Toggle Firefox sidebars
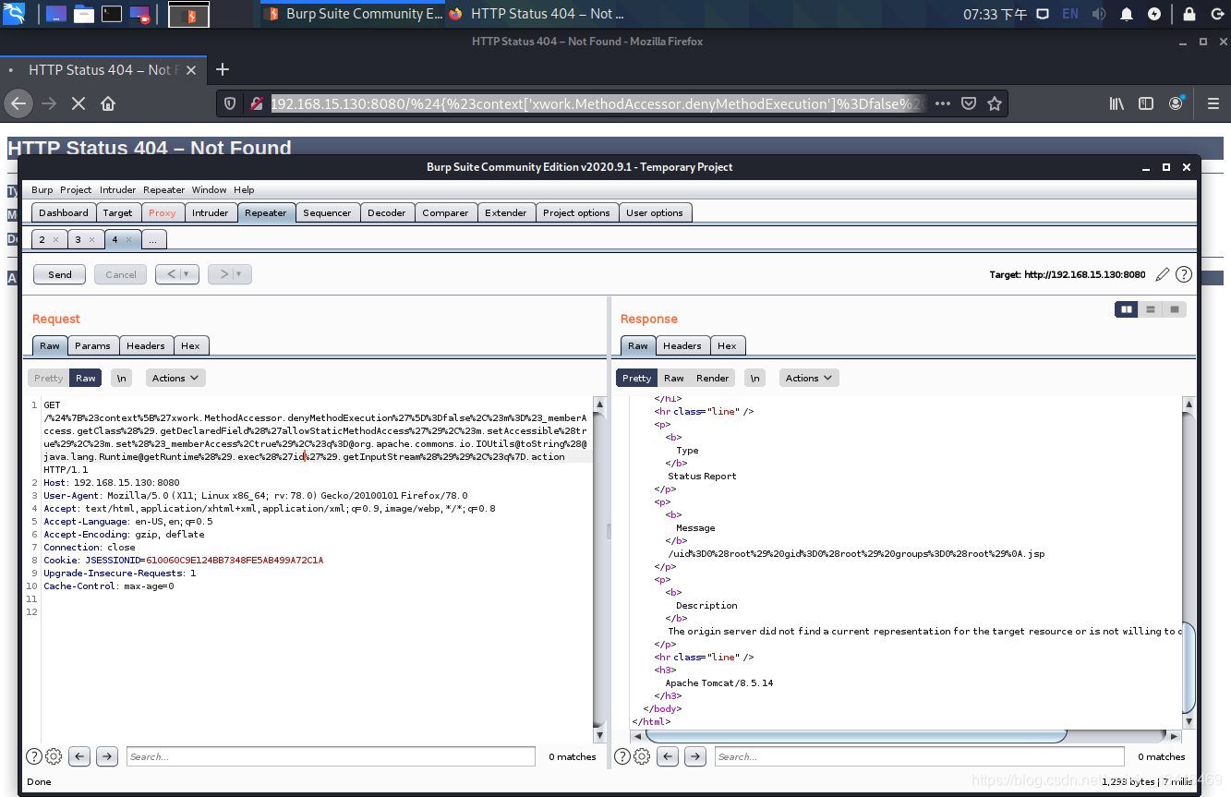1231x797 pixels. 1146,103
